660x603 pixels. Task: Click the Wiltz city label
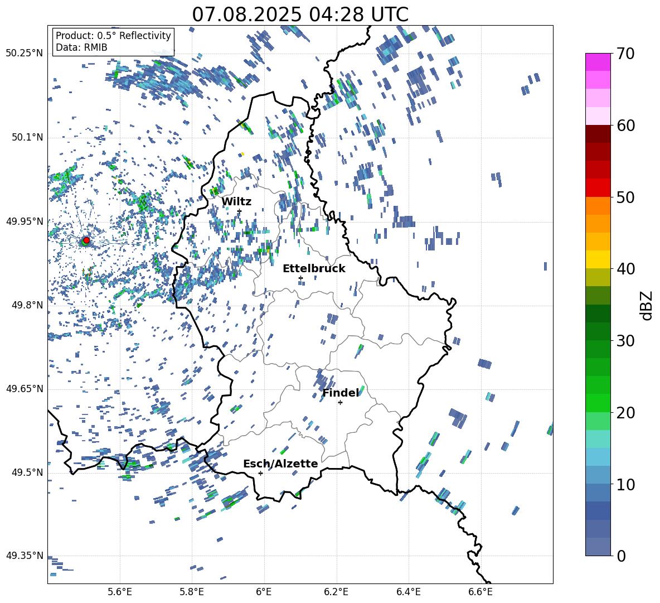pos(236,202)
